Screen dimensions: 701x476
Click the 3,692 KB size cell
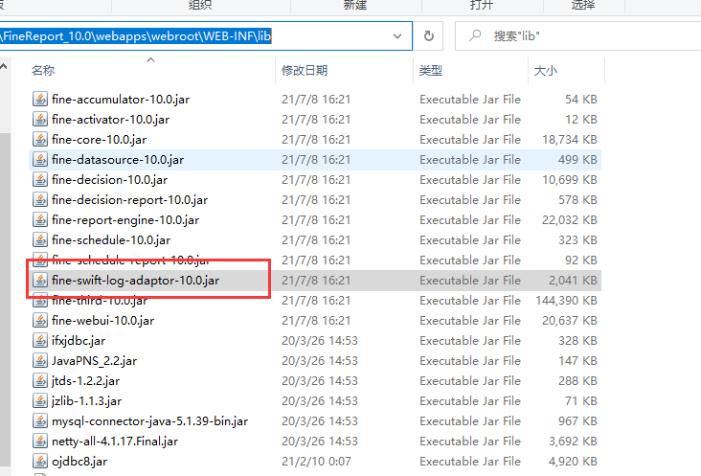(573, 441)
